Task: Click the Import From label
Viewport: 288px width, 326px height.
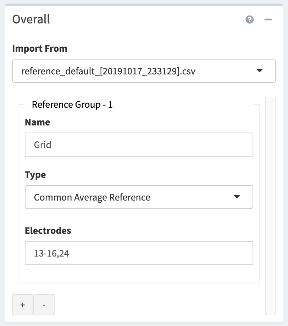Action: [x=40, y=49]
